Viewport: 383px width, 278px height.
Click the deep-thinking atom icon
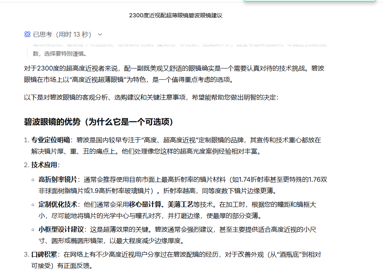tap(27, 35)
